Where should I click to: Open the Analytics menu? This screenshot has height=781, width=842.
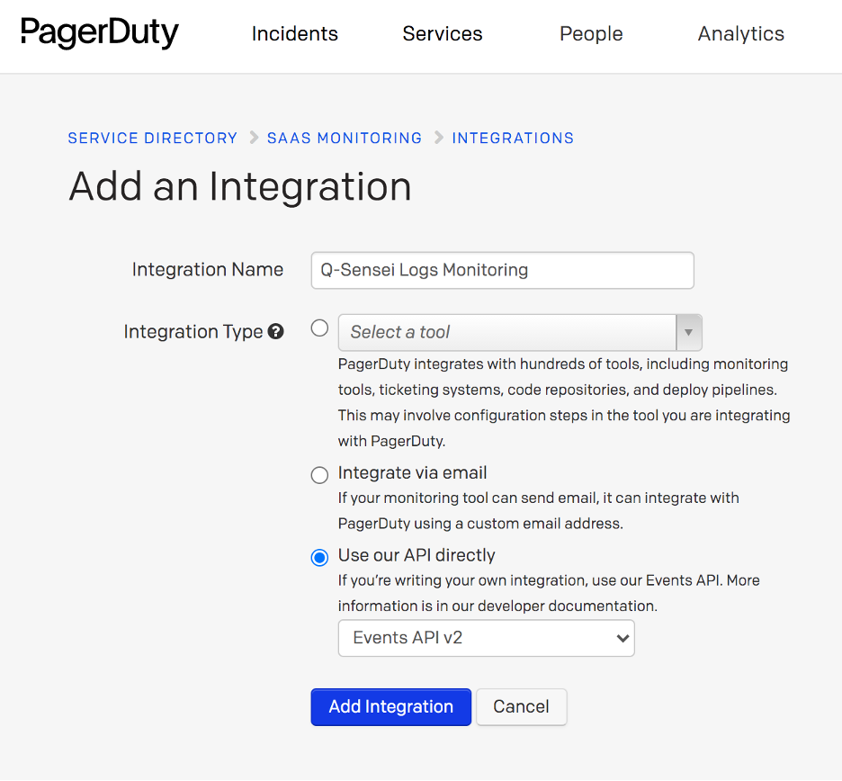741,34
